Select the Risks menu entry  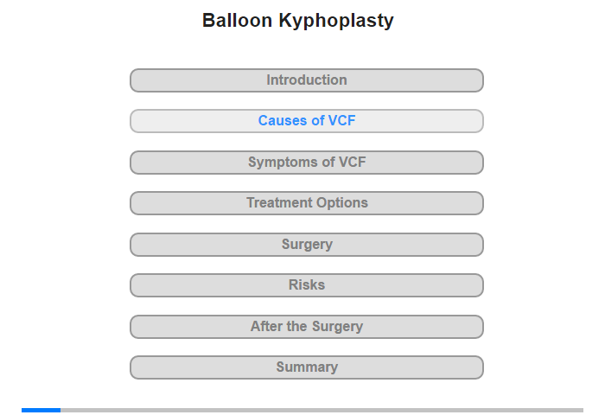coord(306,285)
